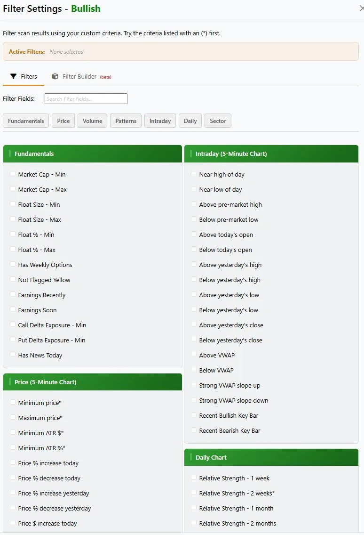Check Relative Strength - 2 weeks

pos(194,492)
